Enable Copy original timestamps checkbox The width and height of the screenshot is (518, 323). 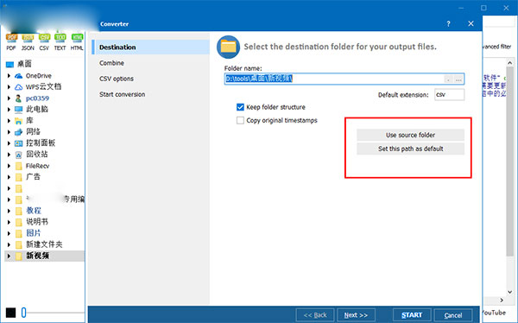tap(240, 120)
